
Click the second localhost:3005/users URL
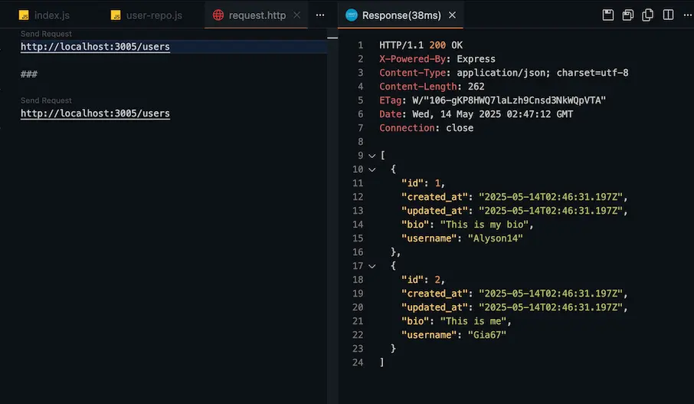(95, 113)
